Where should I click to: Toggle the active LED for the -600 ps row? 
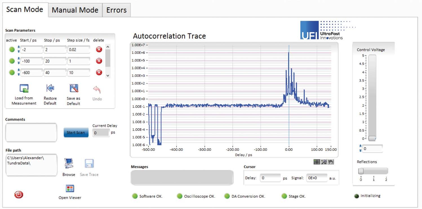12,73
